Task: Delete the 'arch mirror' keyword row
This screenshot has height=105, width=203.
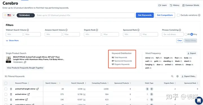Action: (x=11, y=100)
